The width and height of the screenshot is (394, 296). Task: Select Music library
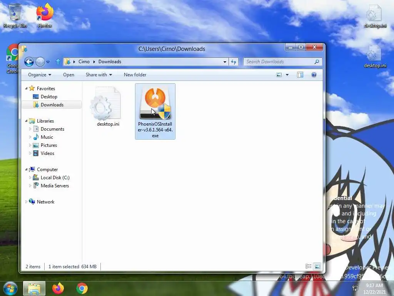[x=47, y=137]
